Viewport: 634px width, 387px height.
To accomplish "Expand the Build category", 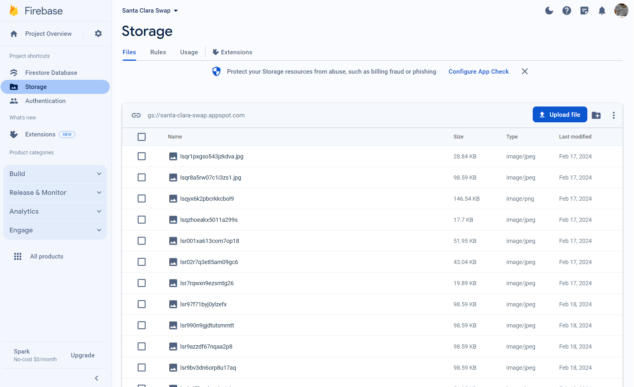I will click(x=55, y=174).
